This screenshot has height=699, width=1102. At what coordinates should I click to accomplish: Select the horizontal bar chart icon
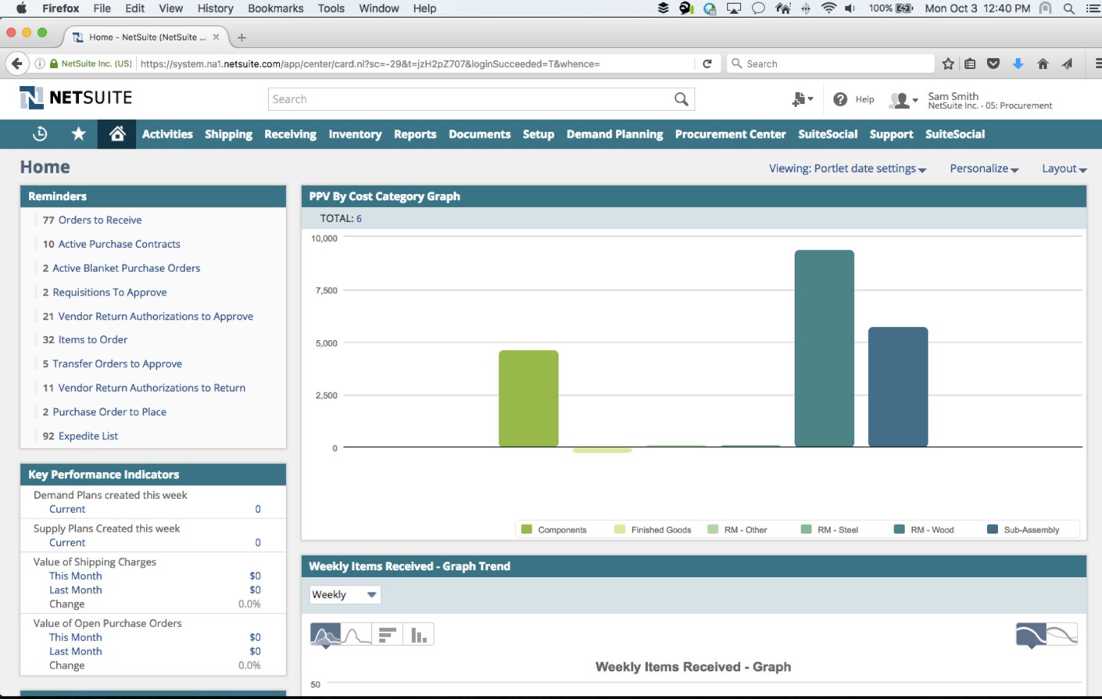coord(388,635)
